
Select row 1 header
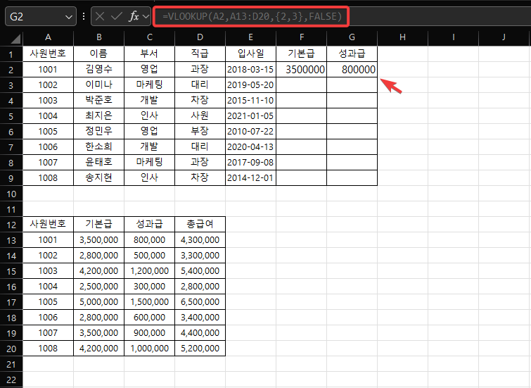pyautogui.click(x=11, y=54)
